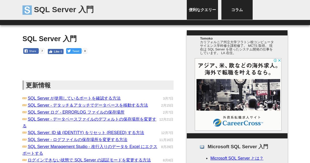Click the Microsoft SQL Server 入門 sidebar heading
Image resolution: width=310 pixels, height=163 pixels.
[x=238, y=147]
